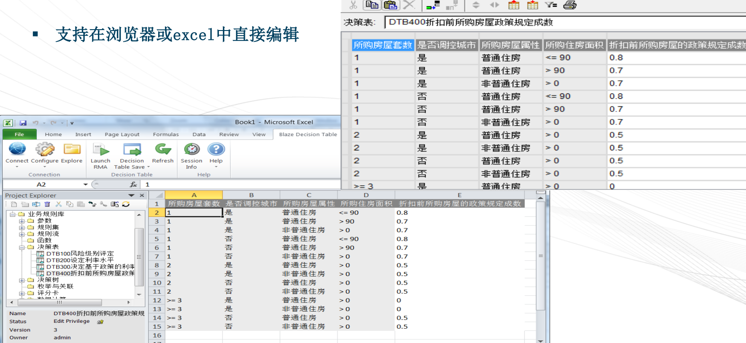The height and width of the screenshot is (343, 746).
Task: Switch to the Data ribbon tab
Action: (x=199, y=134)
